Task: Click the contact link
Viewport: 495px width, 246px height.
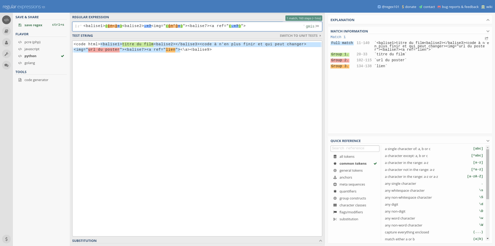Action: (427, 7)
